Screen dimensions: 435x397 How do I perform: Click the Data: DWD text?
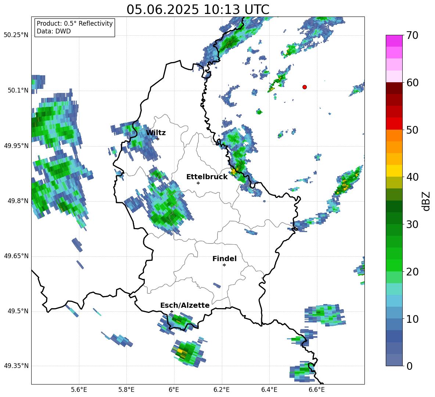point(54,31)
